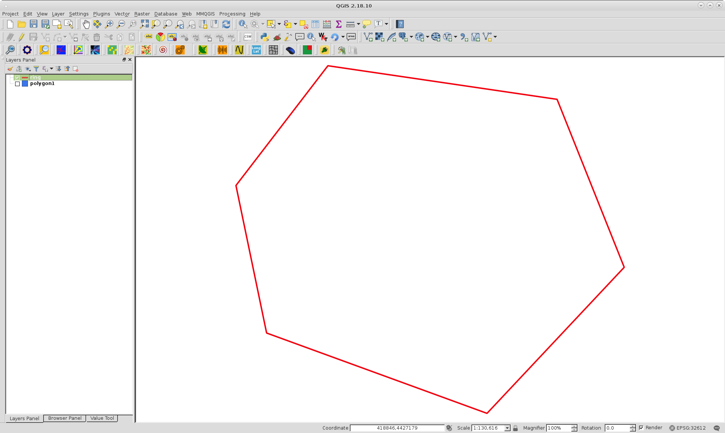725x433 pixels.
Task: Click the QuickWKT plugin icon
Action: (323, 37)
